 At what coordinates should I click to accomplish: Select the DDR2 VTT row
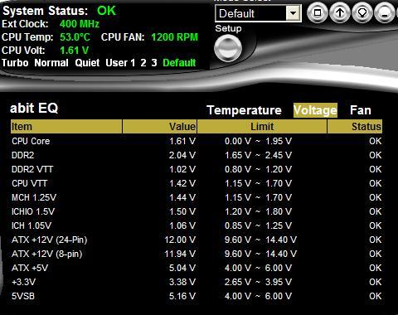click(x=197, y=169)
